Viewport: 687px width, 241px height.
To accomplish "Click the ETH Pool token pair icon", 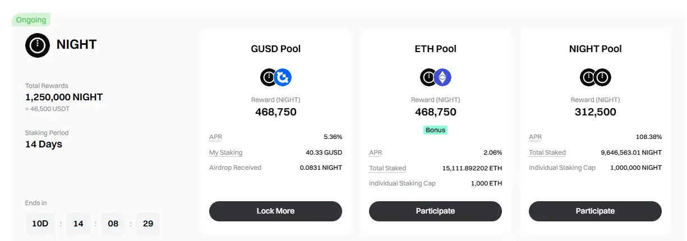I will point(436,77).
